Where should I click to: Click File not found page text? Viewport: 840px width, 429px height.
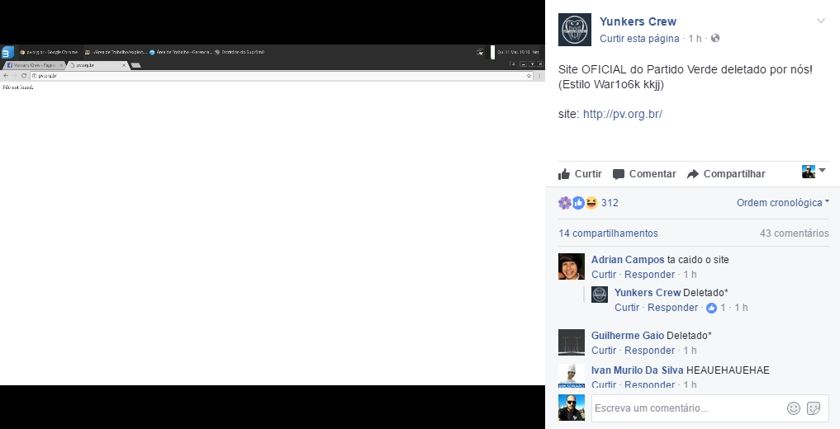[17, 87]
